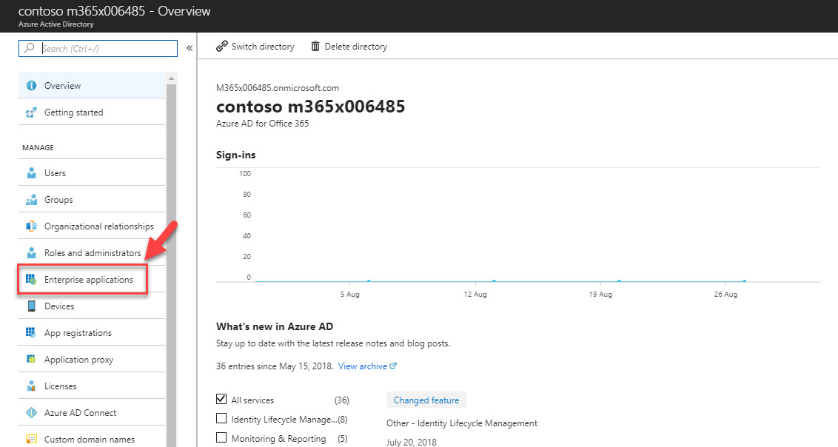Open Organizational relationships
838x447 pixels.
[92, 226]
